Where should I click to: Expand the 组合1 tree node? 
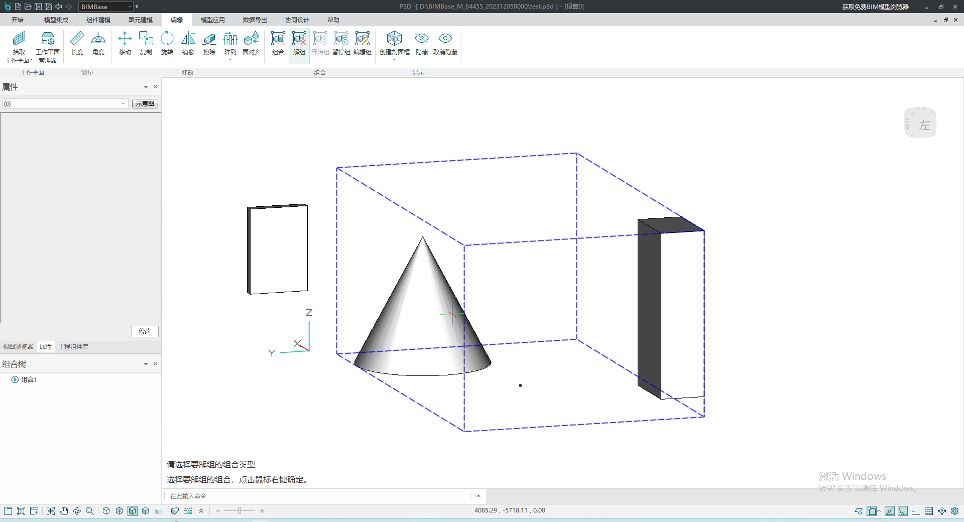(15, 379)
